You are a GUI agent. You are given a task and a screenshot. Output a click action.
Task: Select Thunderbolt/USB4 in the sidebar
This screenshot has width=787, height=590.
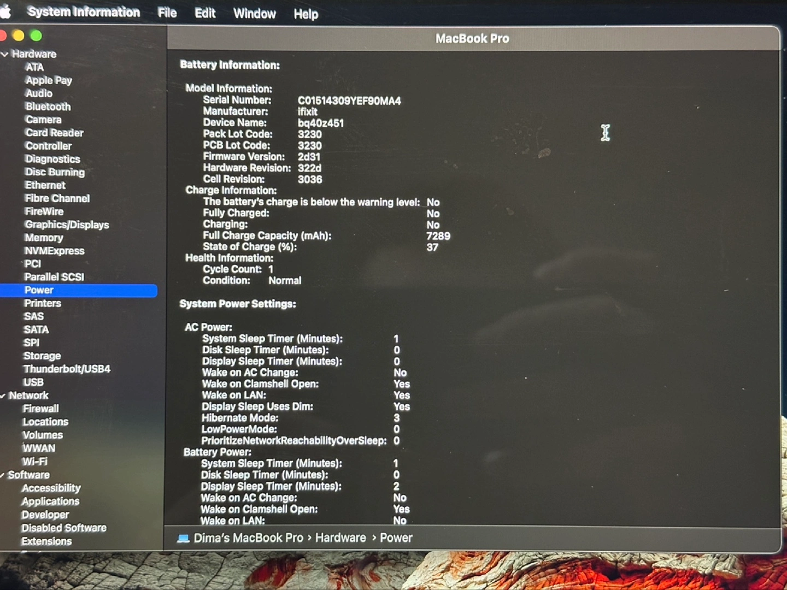[x=67, y=369]
